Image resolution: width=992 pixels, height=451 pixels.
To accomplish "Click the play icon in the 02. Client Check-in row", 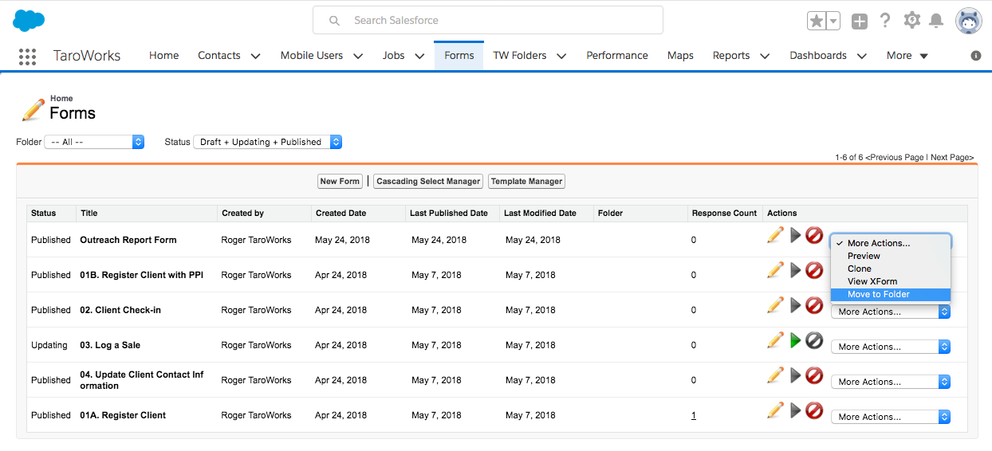I will tap(795, 305).
